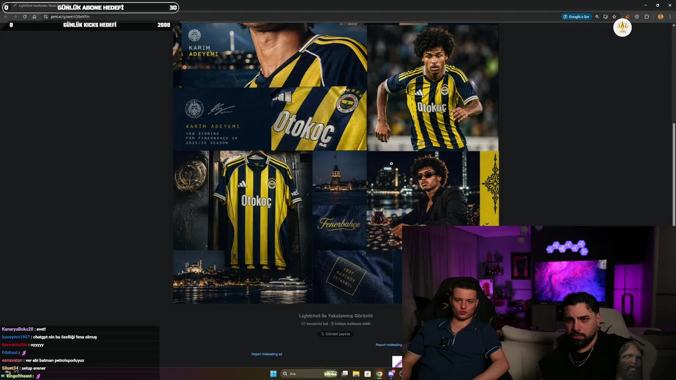Click the huseyinn1907 chat username
The height and width of the screenshot is (380, 676).
tap(16, 337)
